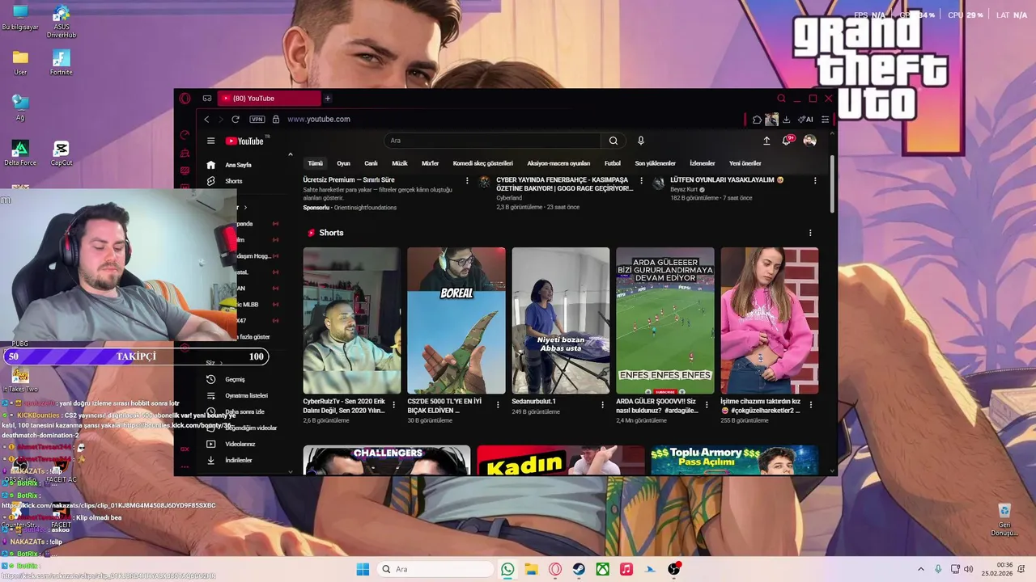Click the site padlock security icon
Image resolution: width=1036 pixels, height=582 pixels.
[x=276, y=119]
